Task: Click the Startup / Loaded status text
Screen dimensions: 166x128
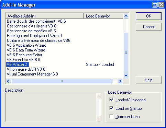Action: pyautogui.click(x=100, y=65)
